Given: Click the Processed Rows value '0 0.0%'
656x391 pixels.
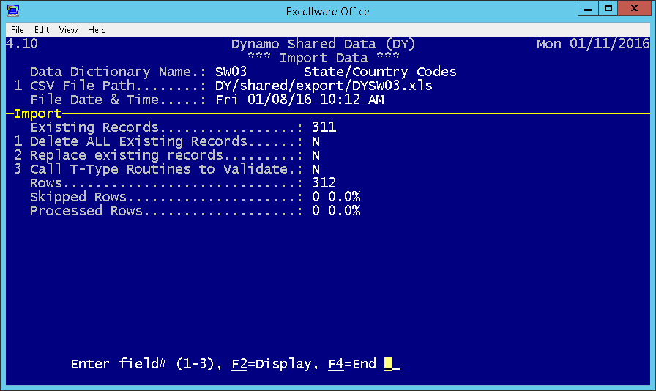Looking at the screenshot, I should pos(336,211).
